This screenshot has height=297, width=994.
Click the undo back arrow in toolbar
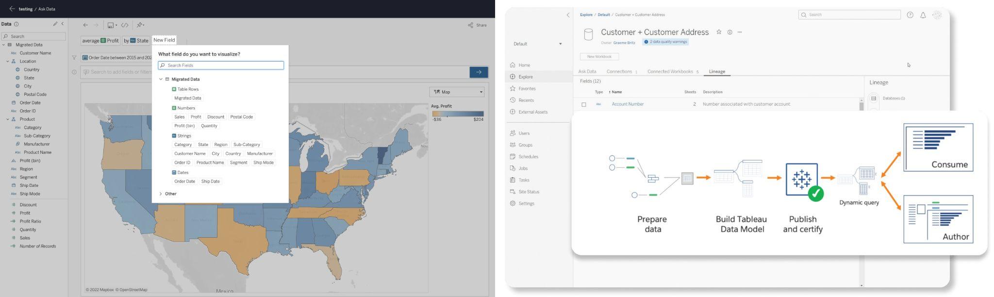click(85, 25)
